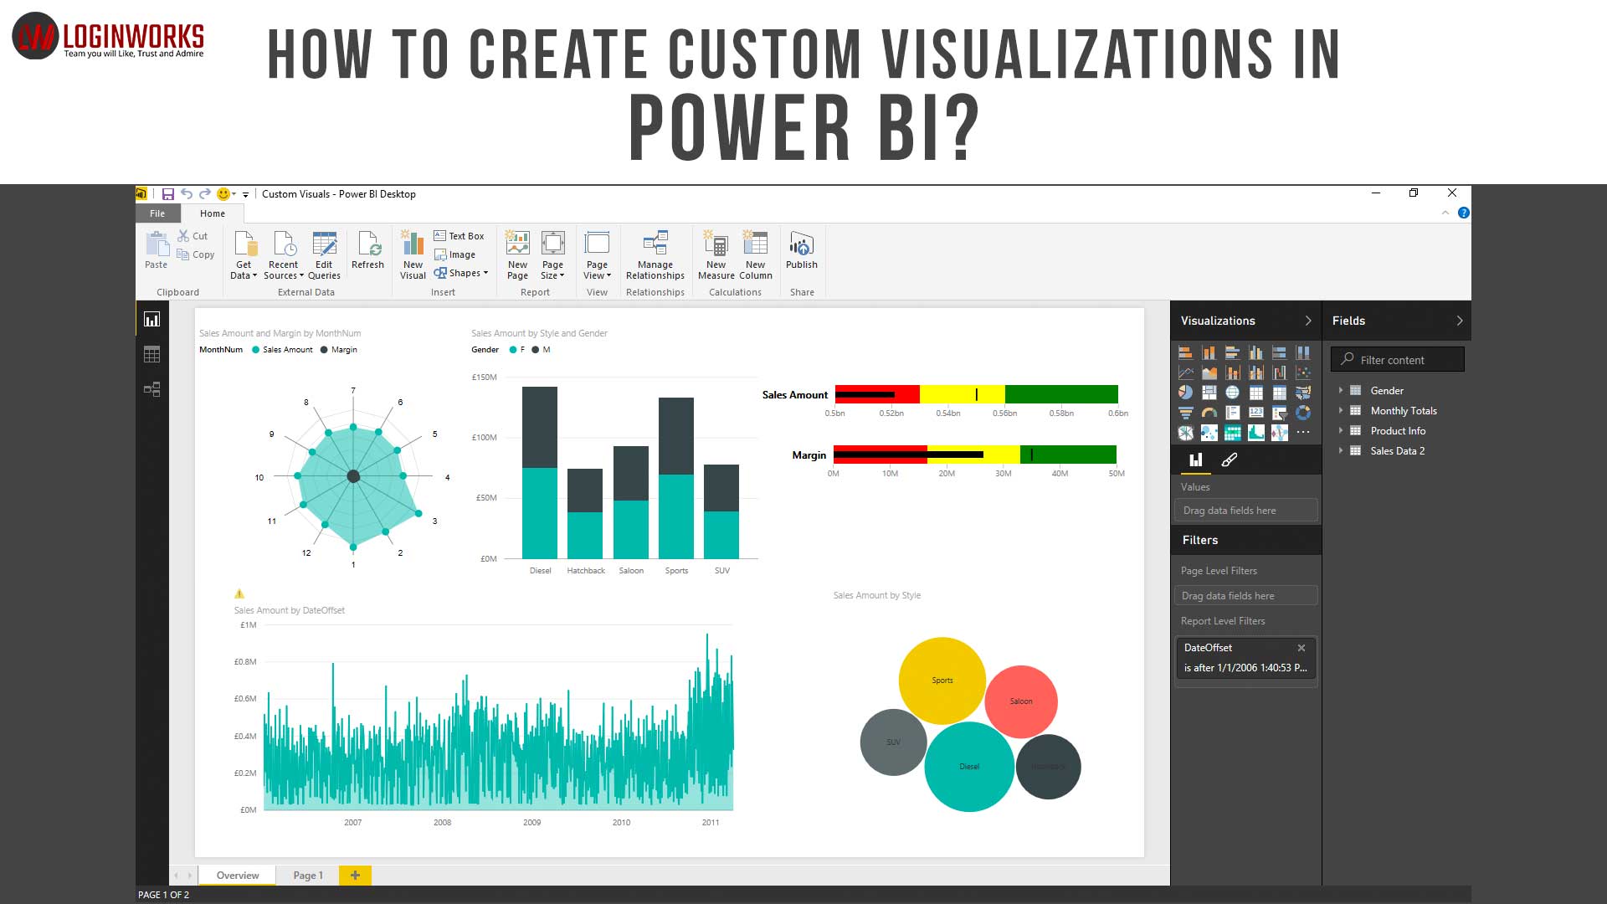Viewport: 1607px width, 904px height.
Task: Click the scatter chart visualization icon
Action: coord(1303,372)
